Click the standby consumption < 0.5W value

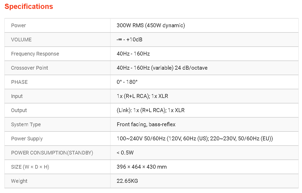pyautogui.click(x=125, y=153)
